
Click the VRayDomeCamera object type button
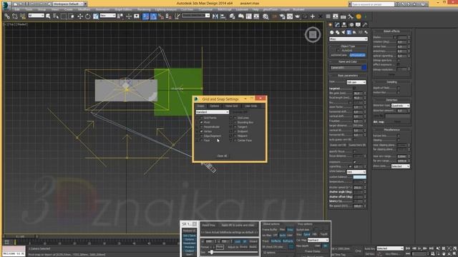[x=339, y=55]
